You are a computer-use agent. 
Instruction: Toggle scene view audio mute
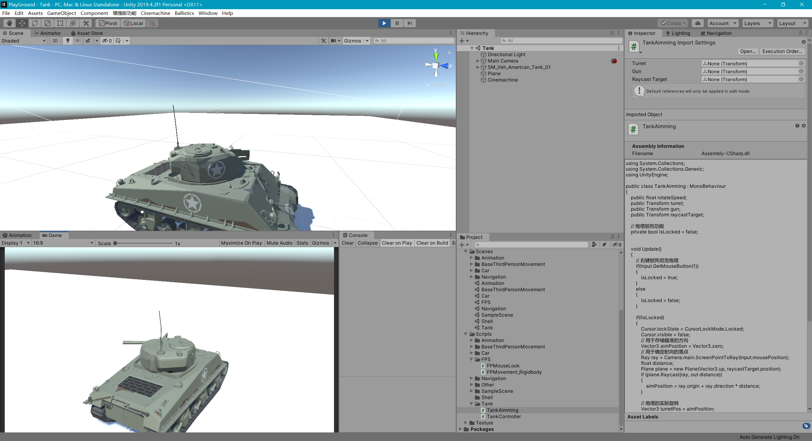click(78, 41)
